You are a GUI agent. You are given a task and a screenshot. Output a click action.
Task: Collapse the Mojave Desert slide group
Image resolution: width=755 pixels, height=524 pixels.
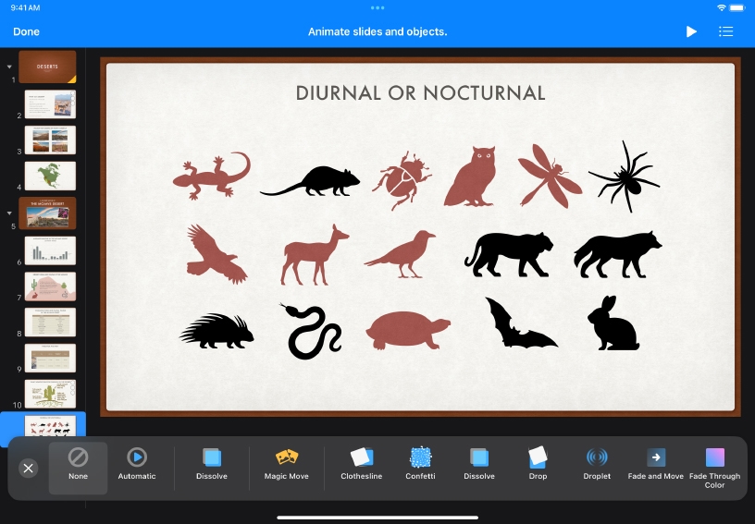9,213
